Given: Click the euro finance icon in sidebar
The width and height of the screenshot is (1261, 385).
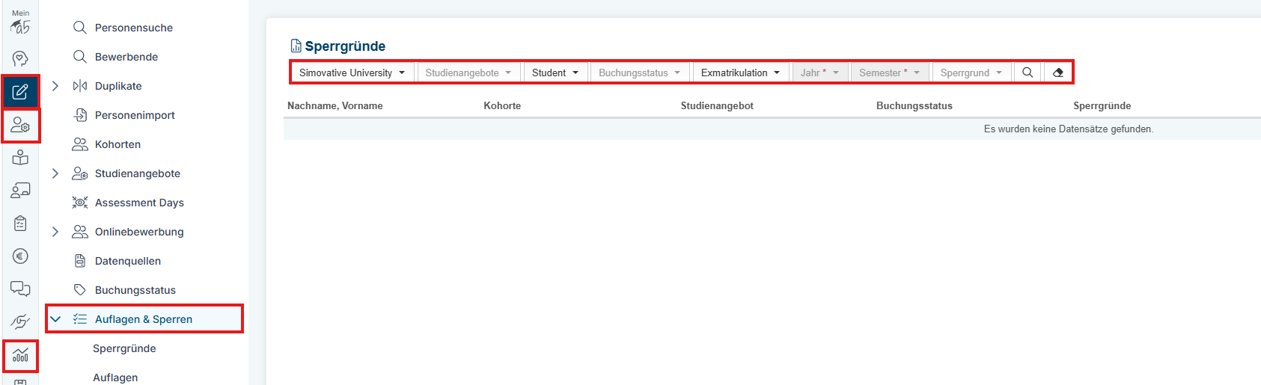Looking at the screenshot, I should tap(20, 256).
